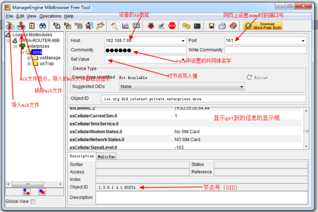Select the usManage tree item
This screenshot has height=212, width=318.
click(x=50, y=58)
